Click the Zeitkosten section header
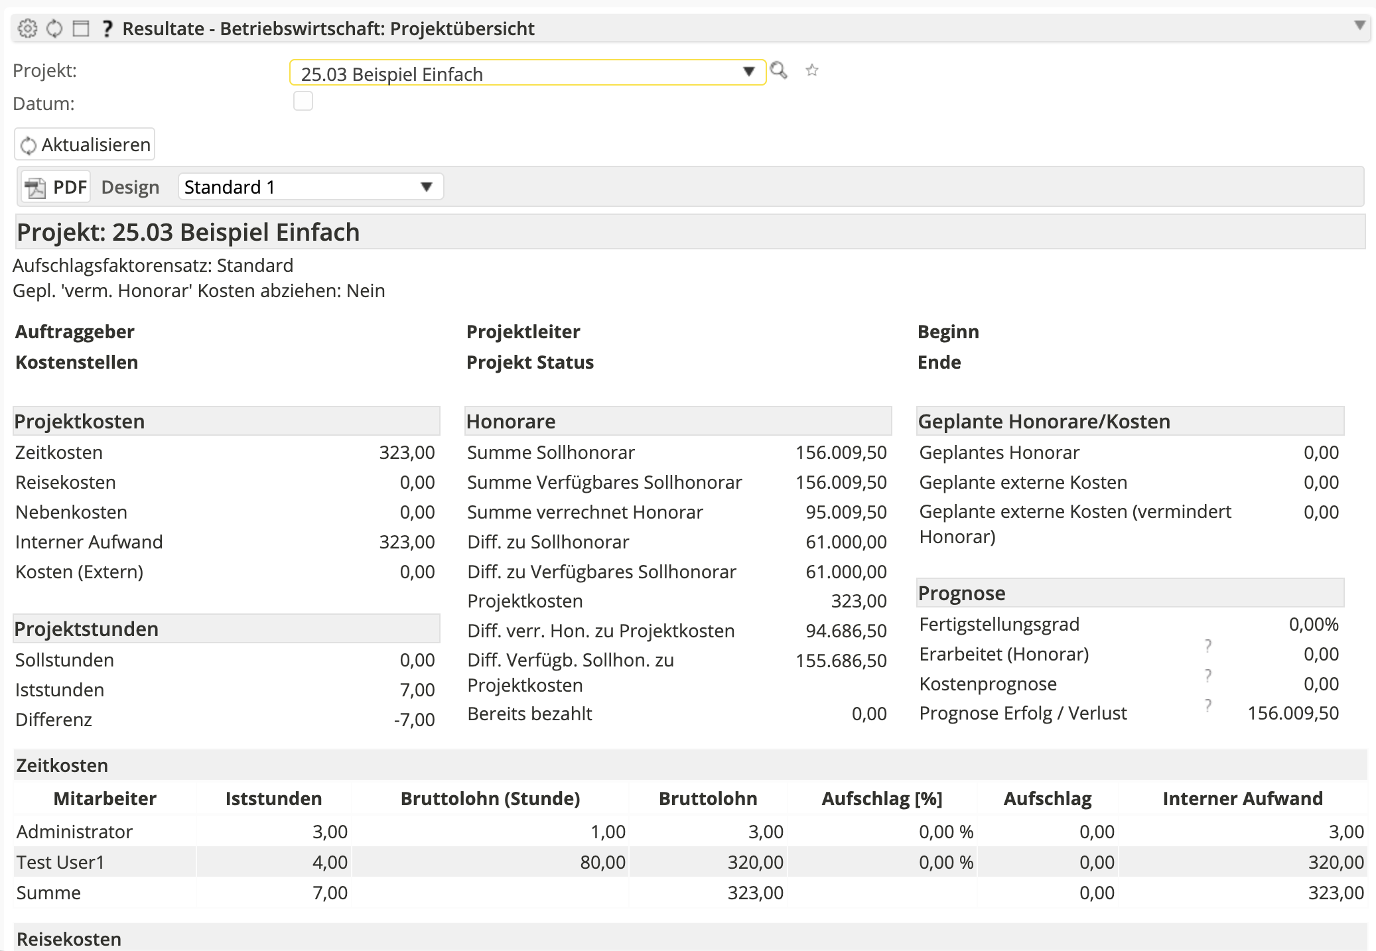The width and height of the screenshot is (1376, 951). [x=62, y=765]
